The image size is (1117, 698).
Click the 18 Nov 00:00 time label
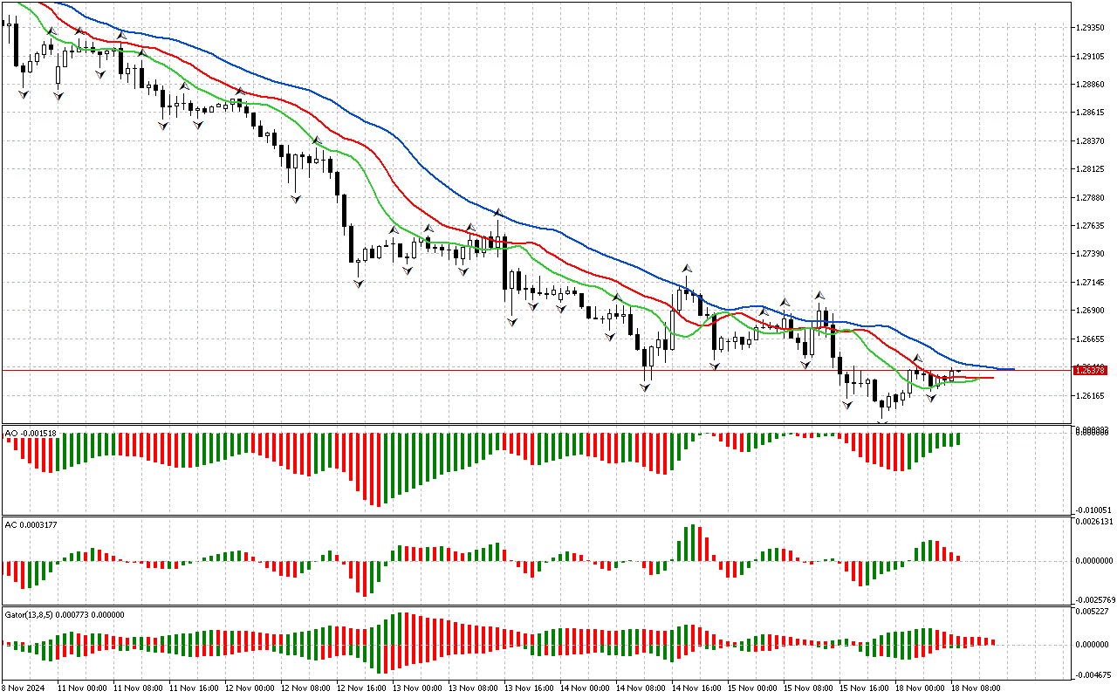(920, 688)
